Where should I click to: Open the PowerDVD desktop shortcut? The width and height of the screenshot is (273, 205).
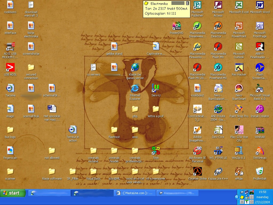(x=176, y=26)
